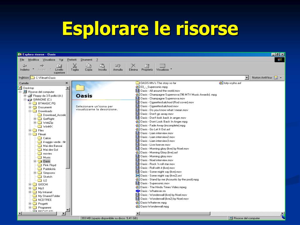Select Oasis - Fade Away (incomplete).mpg icon

tap(138, 125)
